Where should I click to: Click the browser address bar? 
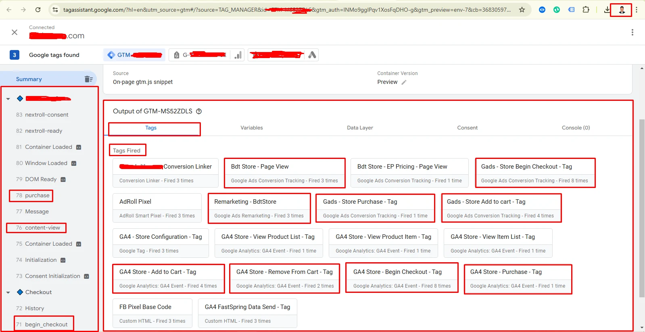tap(286, 10)
